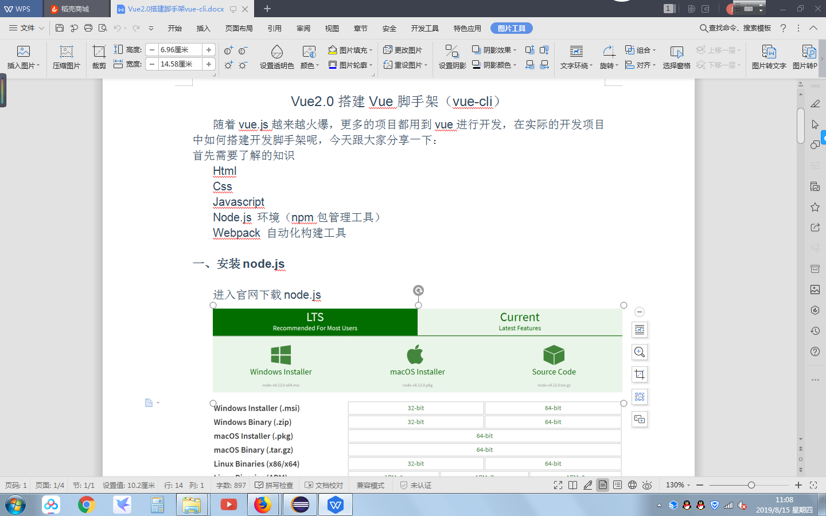This screenshot has width=826, height=516.
Task: Click Compatibility Mode (兼容模式) in status bar
Action: (371, 485)
